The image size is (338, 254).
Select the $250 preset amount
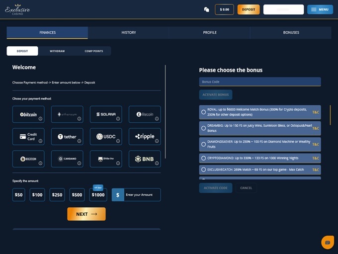click(57, 195)
